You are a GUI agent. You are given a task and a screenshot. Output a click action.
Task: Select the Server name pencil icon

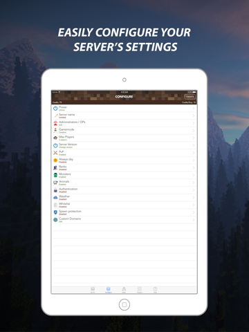point(55,116)
